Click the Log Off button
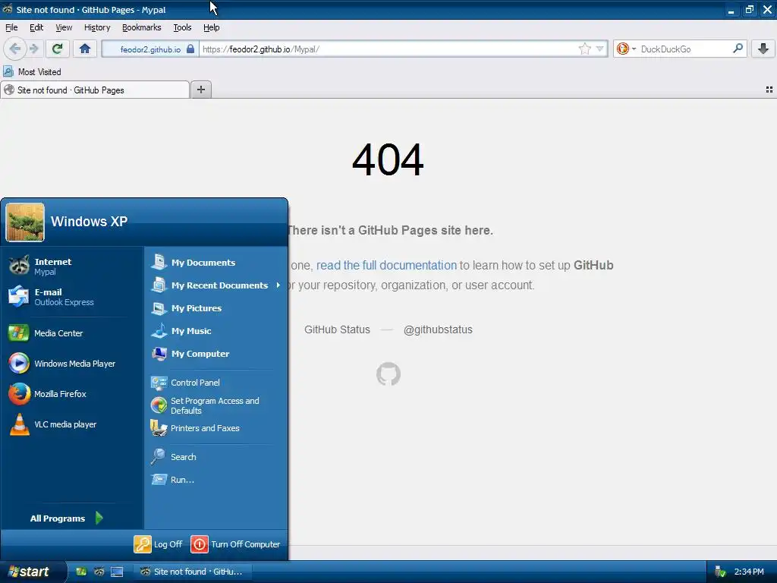 [159, 544]
